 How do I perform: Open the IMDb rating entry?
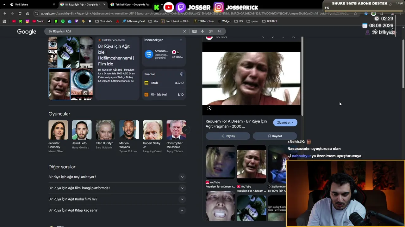tap(164, 83)
